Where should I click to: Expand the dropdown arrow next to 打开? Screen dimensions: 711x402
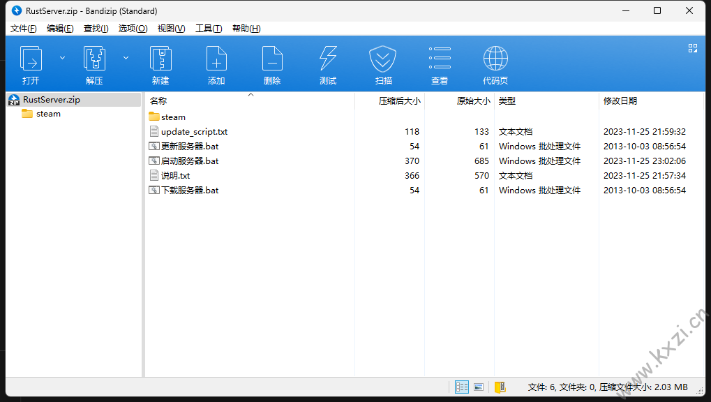(x=63, y=58)
